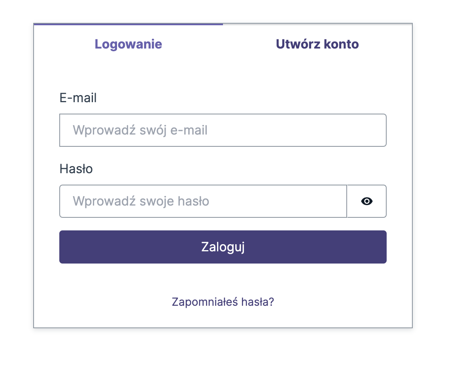The image size is (476, 374).
Task: Open the Utwórz konto tab
Action: pos(317,44)
